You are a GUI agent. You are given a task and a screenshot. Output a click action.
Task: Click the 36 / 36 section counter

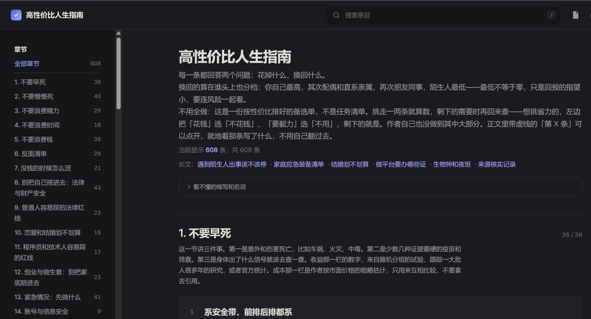[572, 235]
